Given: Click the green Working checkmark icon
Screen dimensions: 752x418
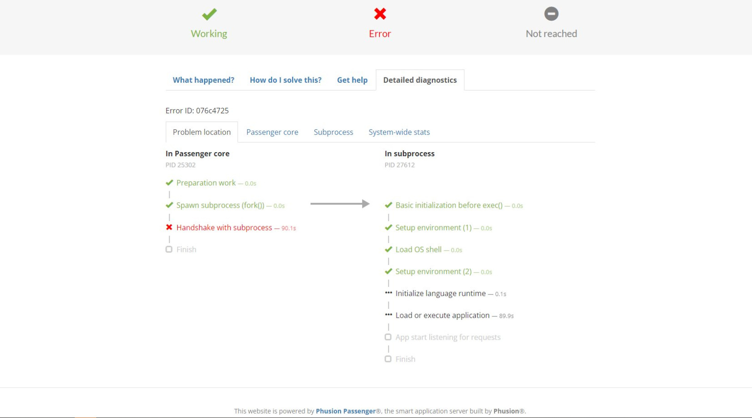Looking at the screenshot, I should click(x=209, y=14).
